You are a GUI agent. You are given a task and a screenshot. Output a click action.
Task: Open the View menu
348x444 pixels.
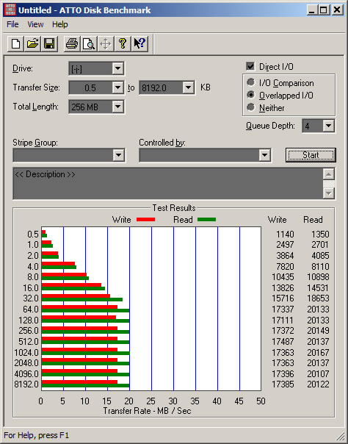35,24
